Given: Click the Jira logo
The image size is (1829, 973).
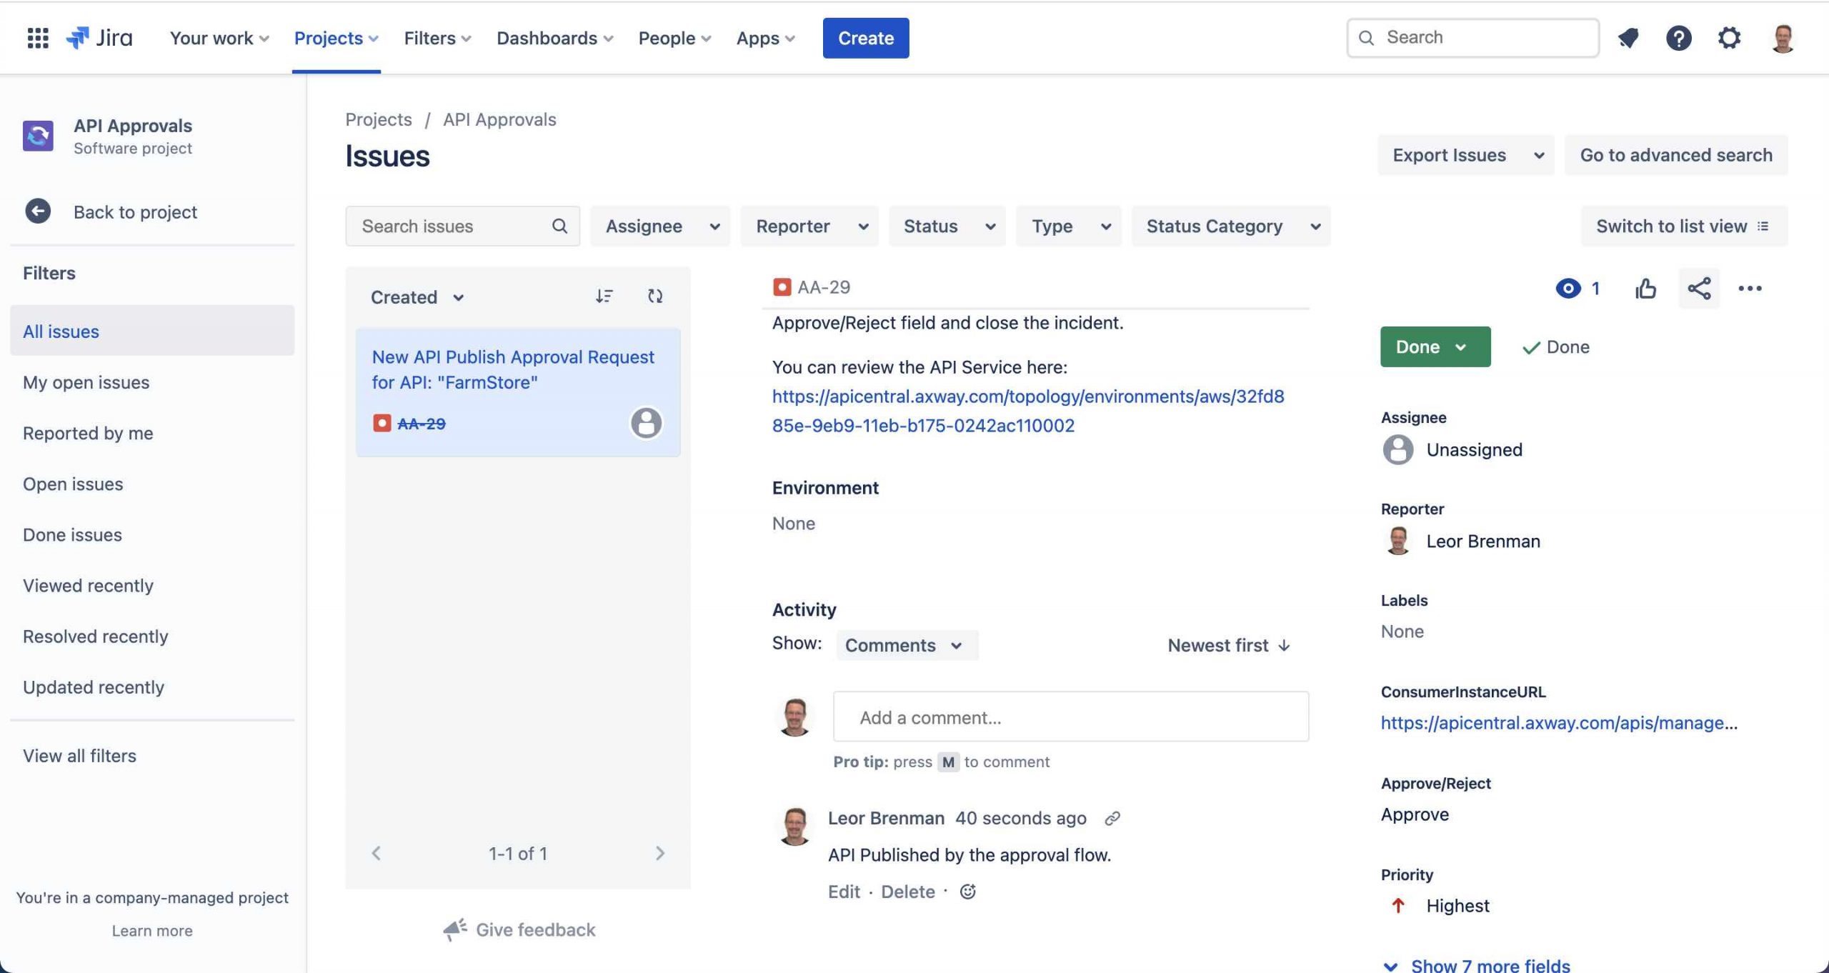Looking at the screenshot, I should [99, 38].
